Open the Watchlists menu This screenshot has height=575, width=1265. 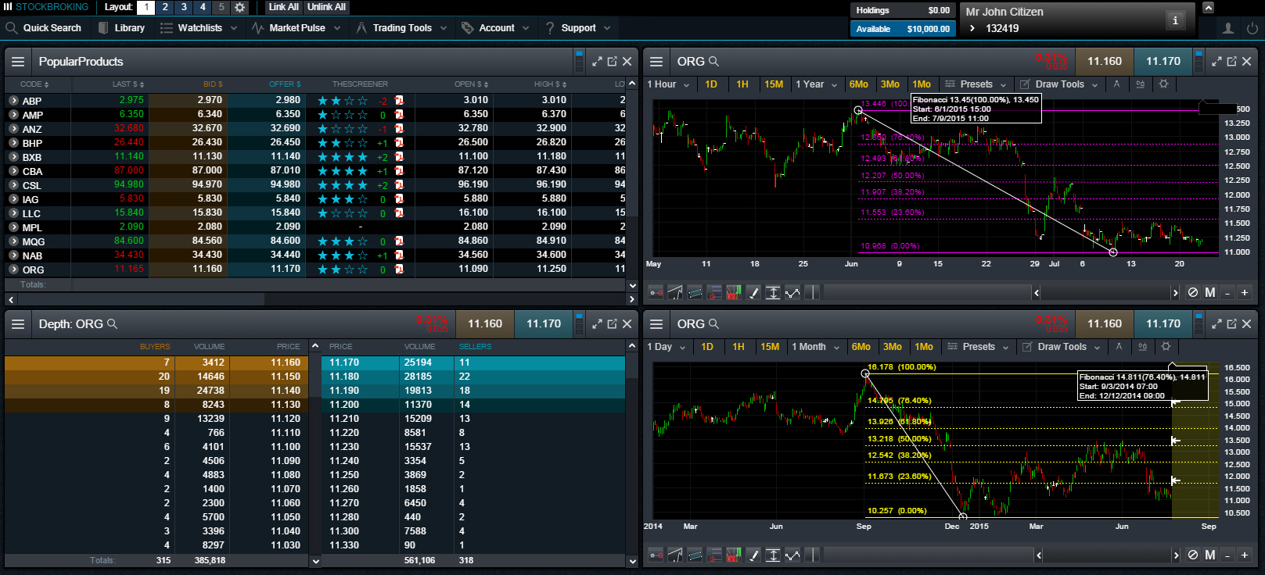pos(200,28)
